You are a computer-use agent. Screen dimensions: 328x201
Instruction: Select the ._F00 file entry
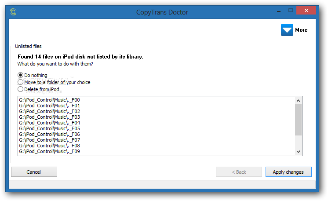pos(49,100)
